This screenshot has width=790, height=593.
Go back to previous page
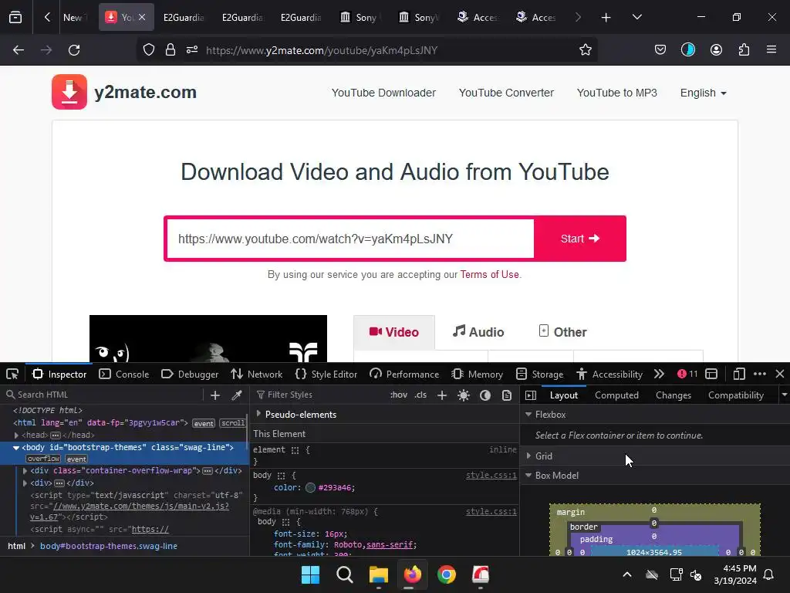pos(19,50)
